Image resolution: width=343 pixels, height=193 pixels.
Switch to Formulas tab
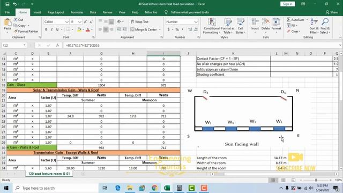coord(77,12)
